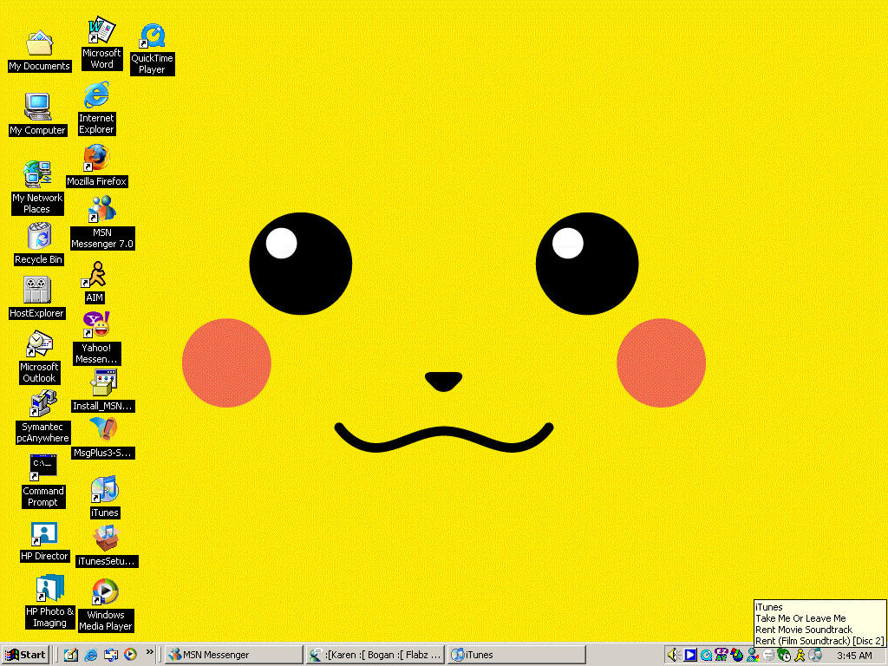Viewport: 888px width, 666px height.
Task: Select the iTunesSetup installer icon
Action: (x=107, y=546)
